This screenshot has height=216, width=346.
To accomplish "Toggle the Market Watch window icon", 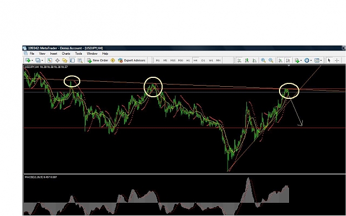I will pos(50,60).
